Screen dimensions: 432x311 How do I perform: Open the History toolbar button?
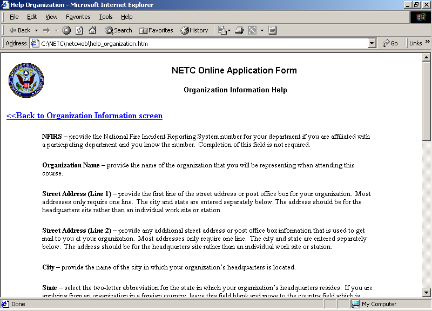pyautogui.click(x=194, y=30)
